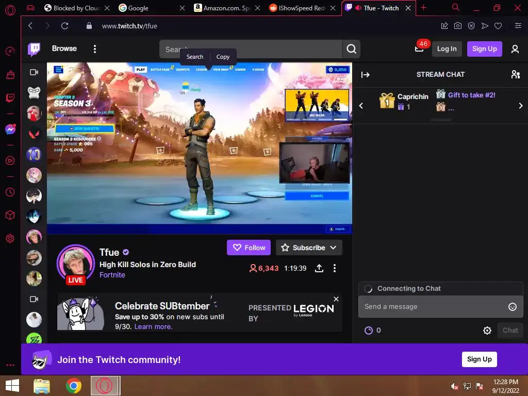Open followed channels camera icon in sidebar
The width and height of the screenshot is (528, 396).
tap(34, 72)
